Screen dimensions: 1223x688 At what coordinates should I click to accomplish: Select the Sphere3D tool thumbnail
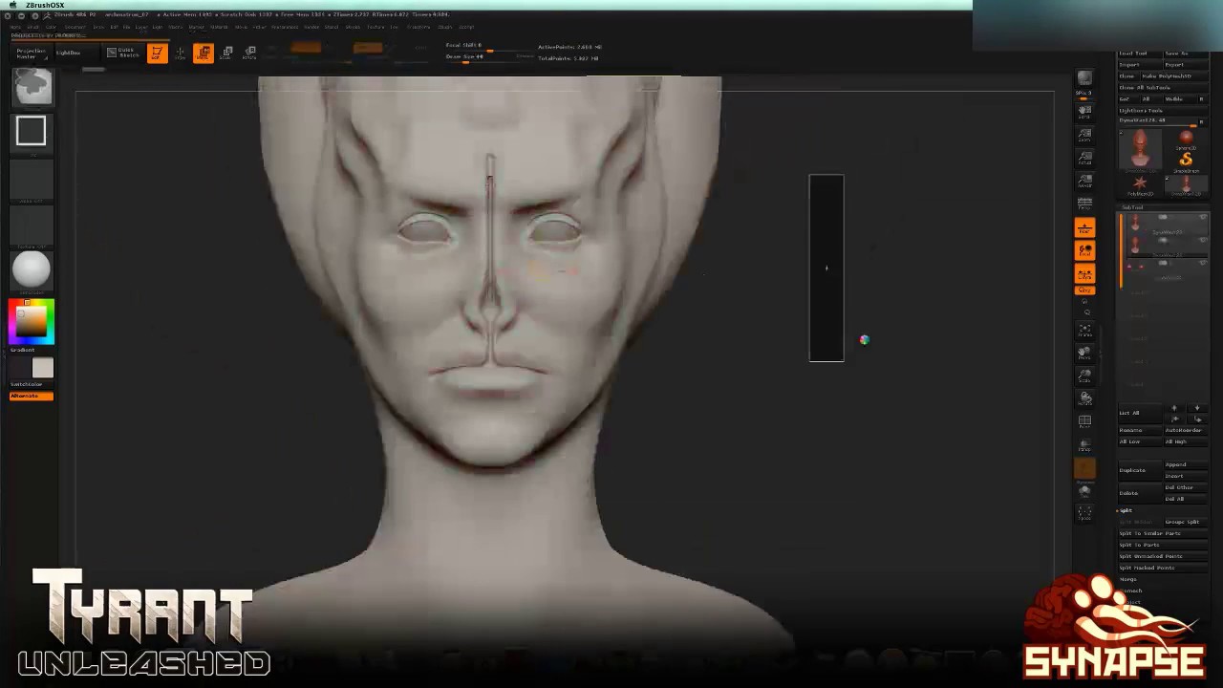[1186, 140]
